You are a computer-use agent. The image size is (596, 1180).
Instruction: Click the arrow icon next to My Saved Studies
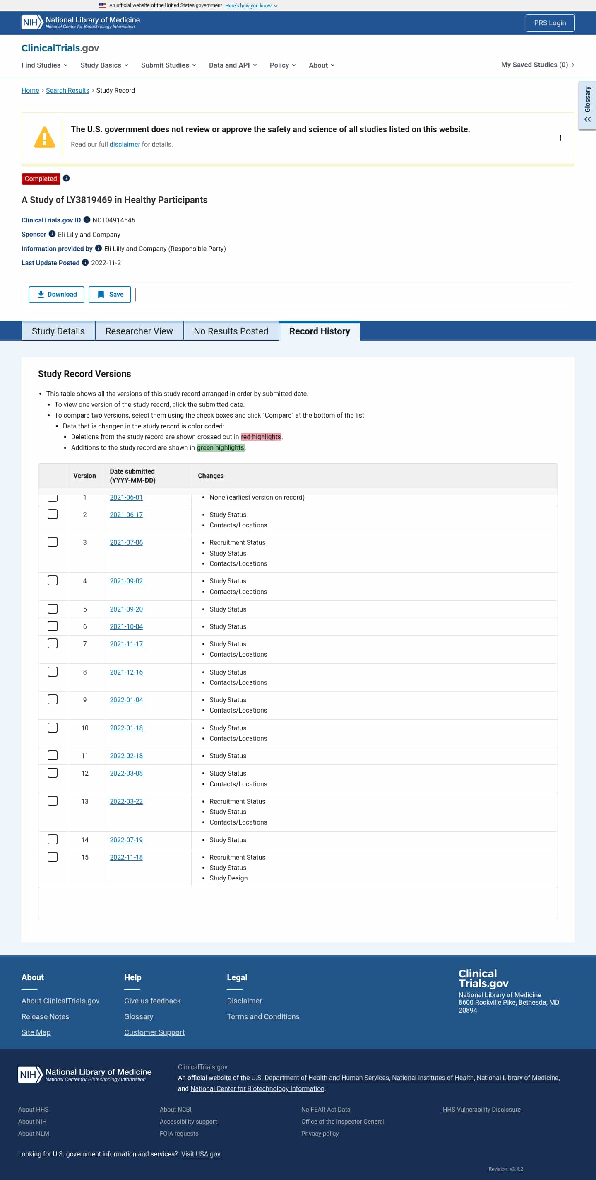click(x=572, y=65)
